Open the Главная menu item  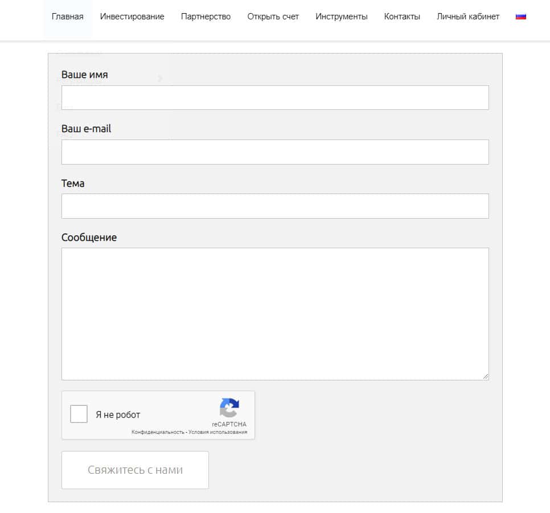click(x=67, y=17)
